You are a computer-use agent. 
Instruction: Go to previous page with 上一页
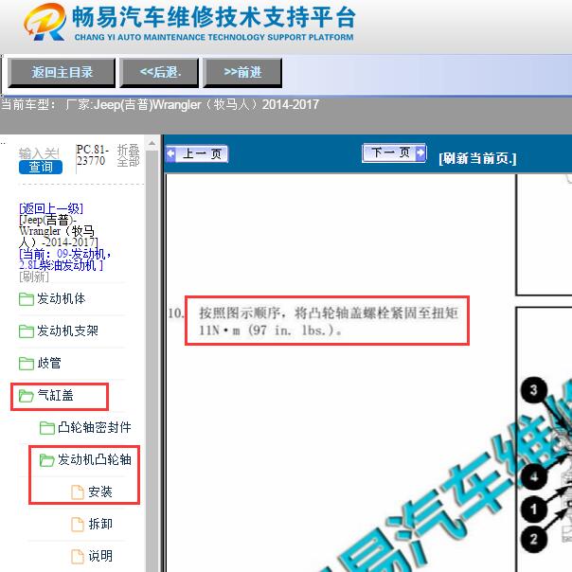tap(197, 154)
